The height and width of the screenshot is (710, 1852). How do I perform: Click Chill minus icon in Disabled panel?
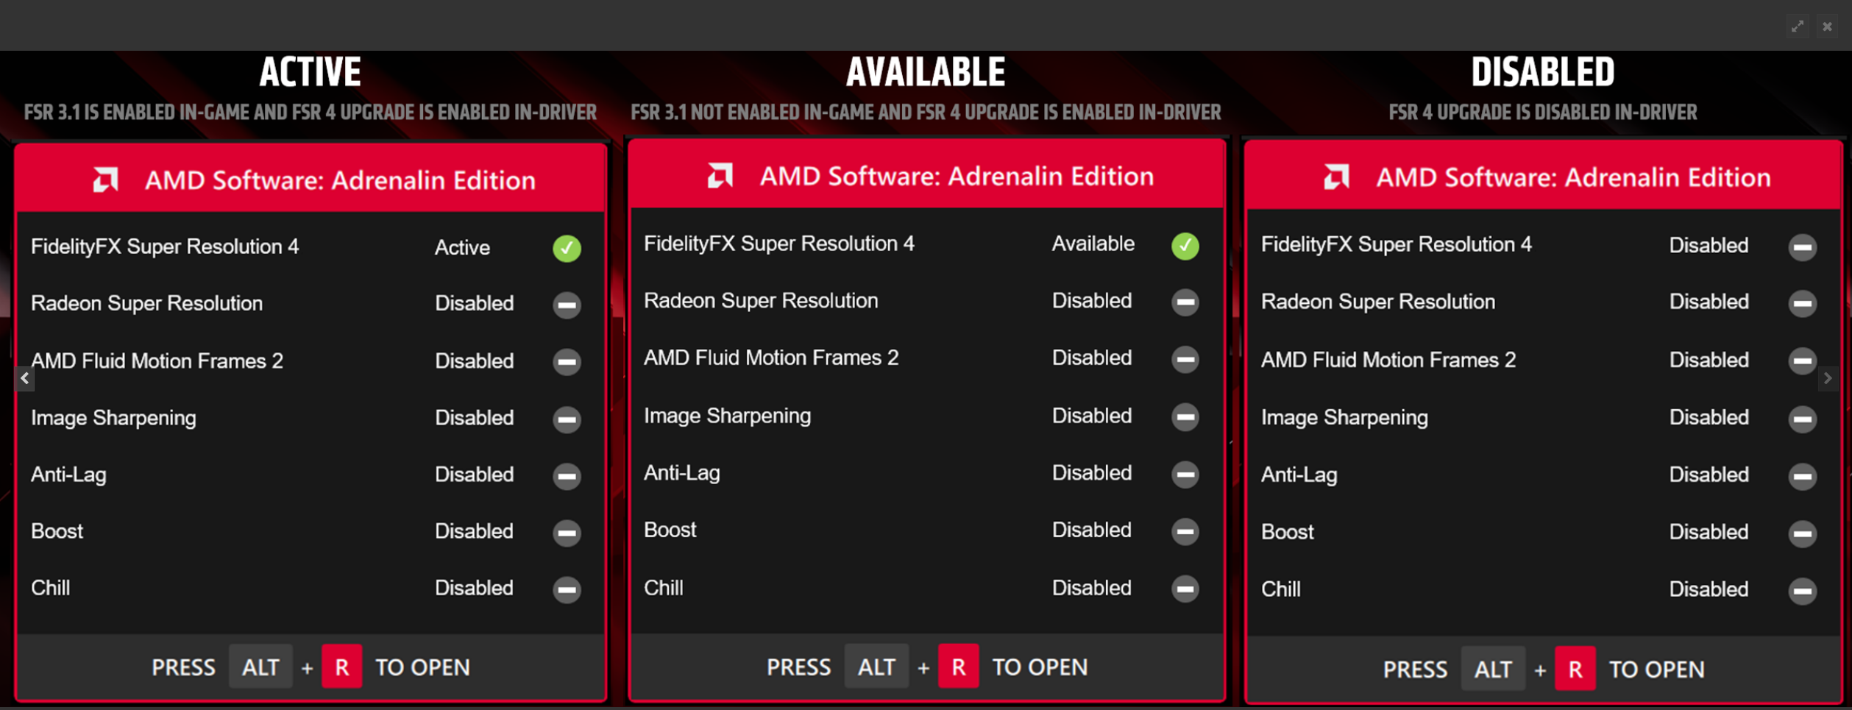(x=1802, y=591)
